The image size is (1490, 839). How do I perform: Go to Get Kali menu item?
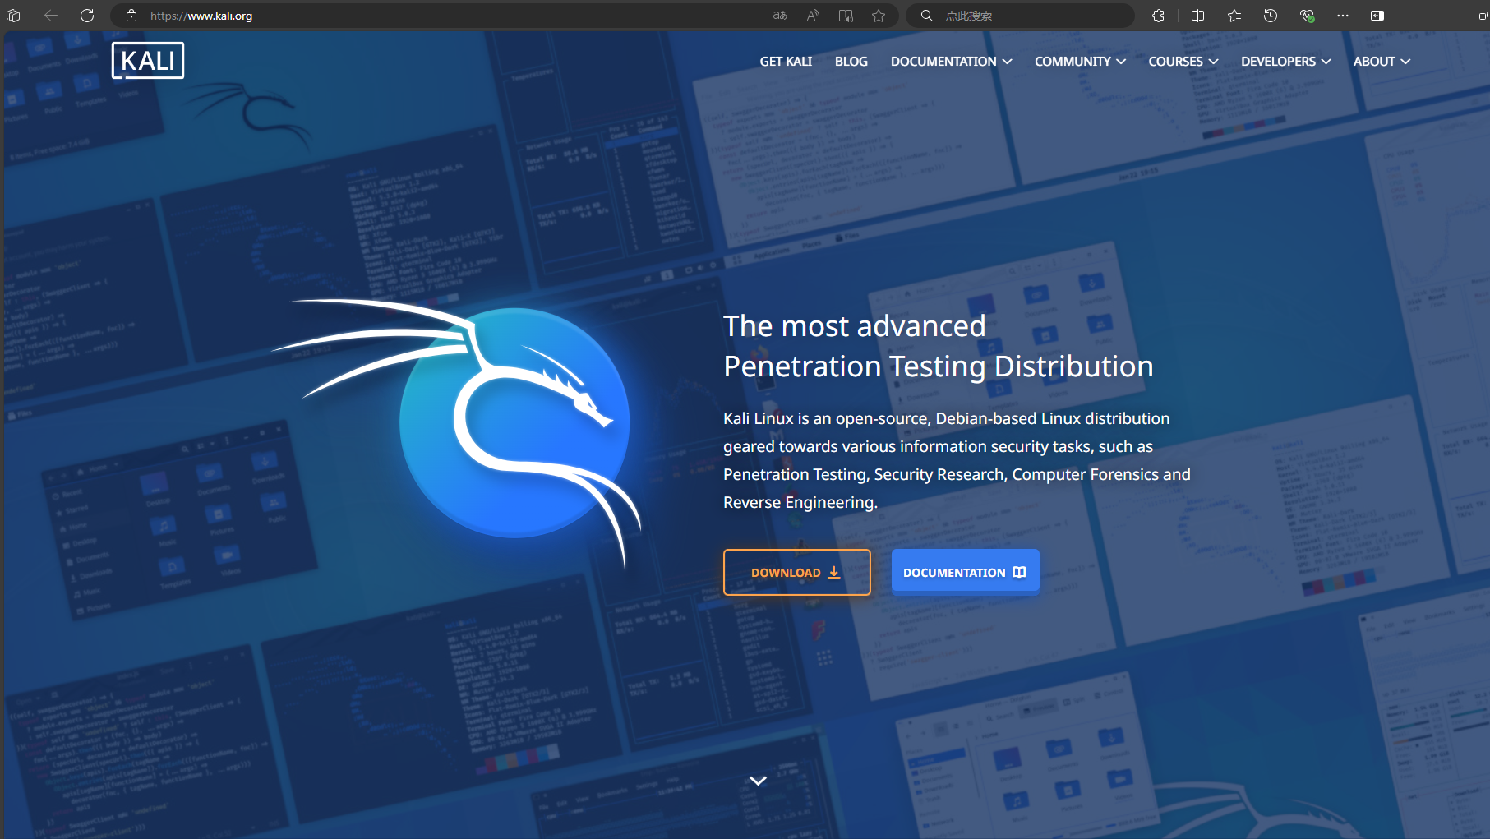pos(786,62)
